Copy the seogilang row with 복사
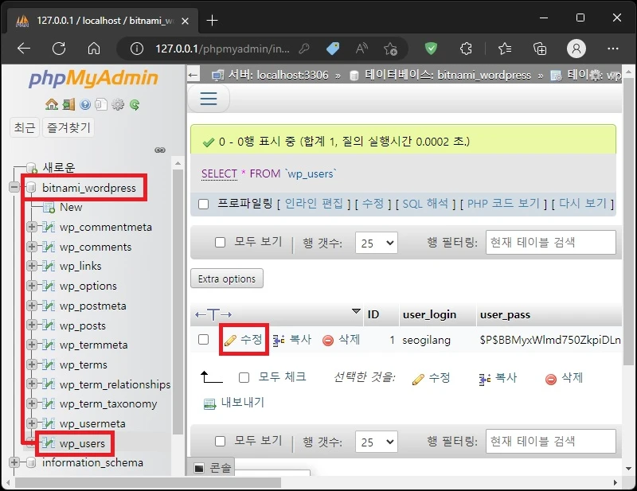Image resolution: width=637 pixels, height=491 pixels. point(292,340)
